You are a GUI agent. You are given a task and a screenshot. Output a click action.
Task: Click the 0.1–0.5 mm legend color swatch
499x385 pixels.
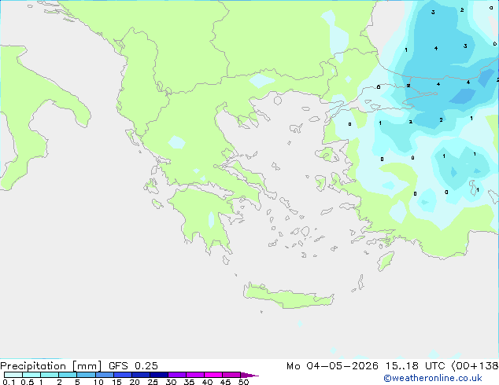13,375
